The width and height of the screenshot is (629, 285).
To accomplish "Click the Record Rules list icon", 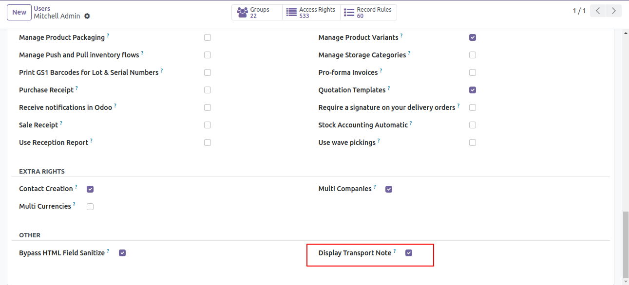I will [x=349, y=13].
